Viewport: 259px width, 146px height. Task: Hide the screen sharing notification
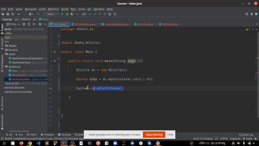click(x=170, y=135)
